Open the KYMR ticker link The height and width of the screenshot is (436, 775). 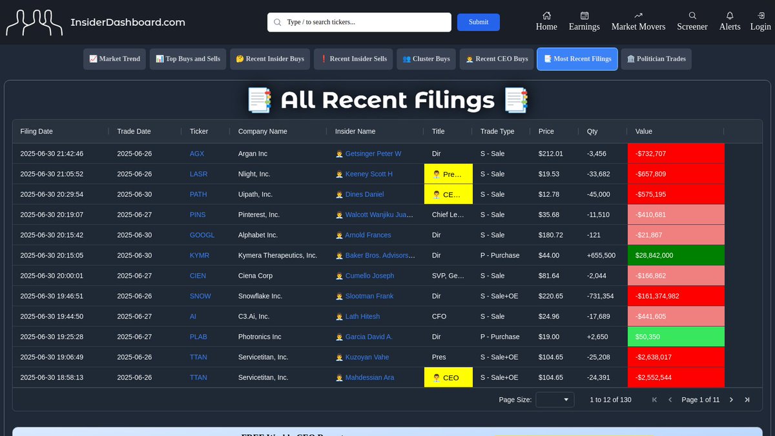coord(200,255)
